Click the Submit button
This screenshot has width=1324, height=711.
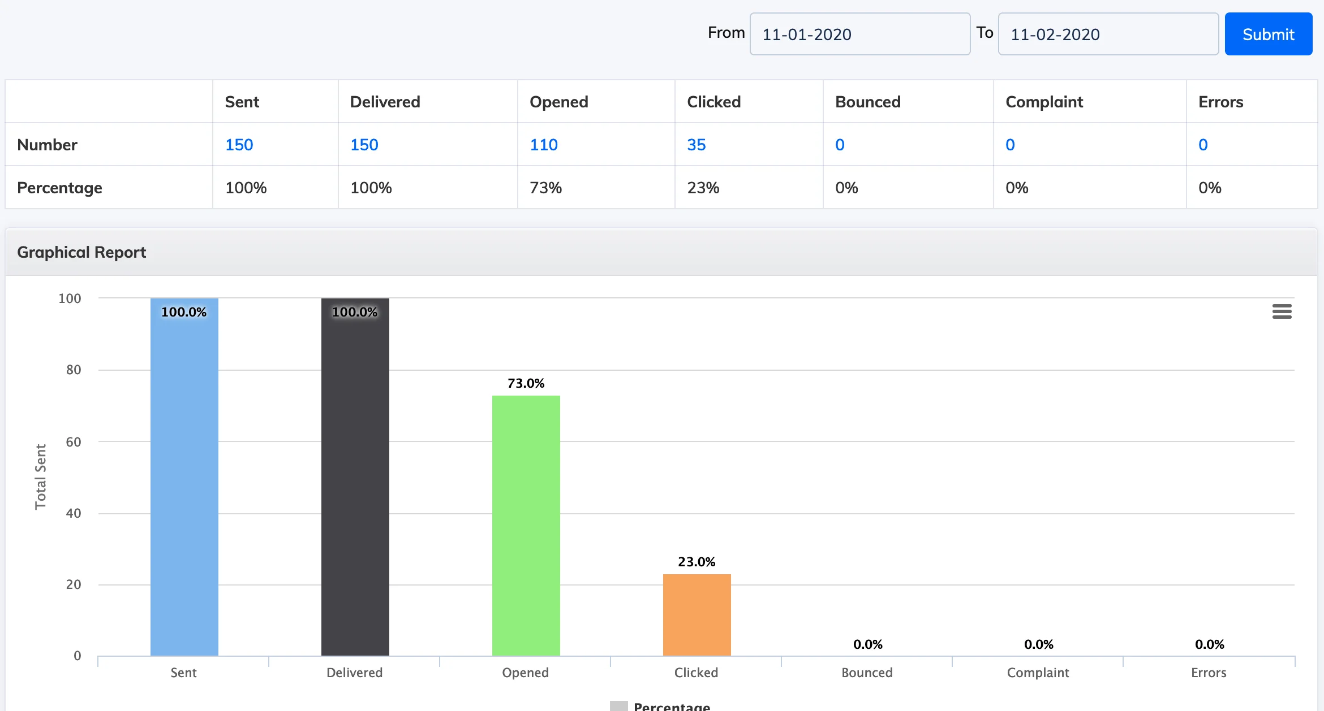click(1268, 34)
